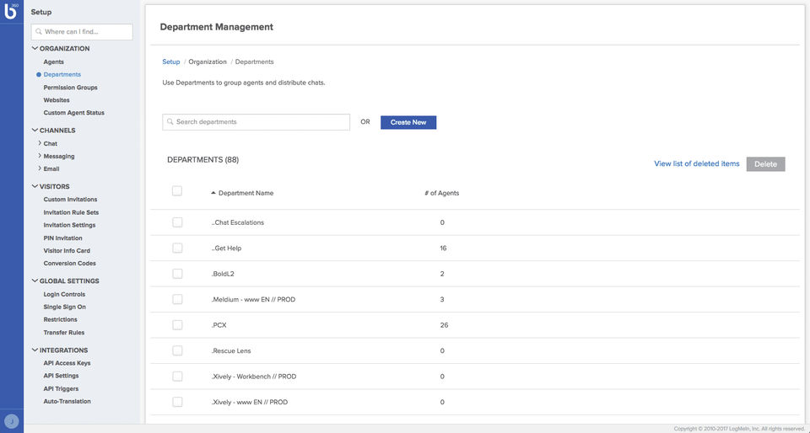Screen dimensions: 810x433
Task: Collapse the INTEGRATIONS sidebar section
Action: pyautogui.click(x=35, y=350)
